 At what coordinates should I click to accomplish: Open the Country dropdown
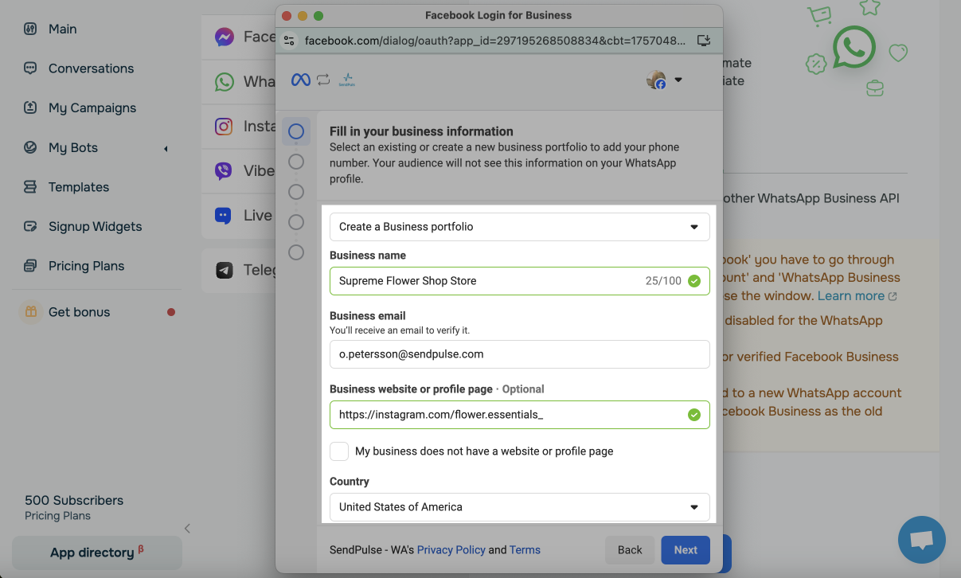pos(519,507)
